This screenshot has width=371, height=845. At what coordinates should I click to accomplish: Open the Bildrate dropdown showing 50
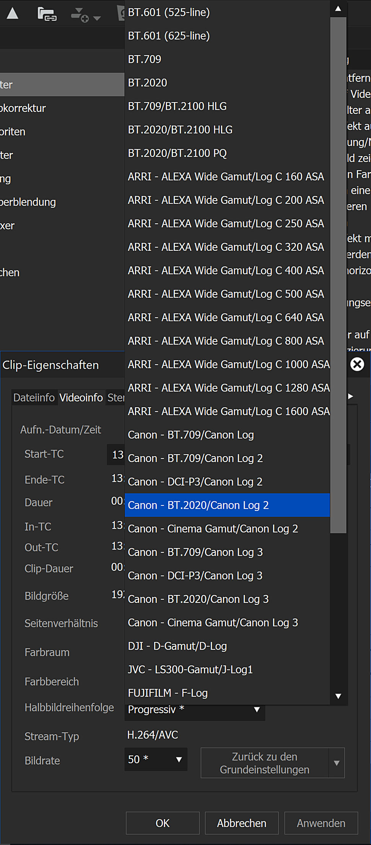tap(156, 759)
